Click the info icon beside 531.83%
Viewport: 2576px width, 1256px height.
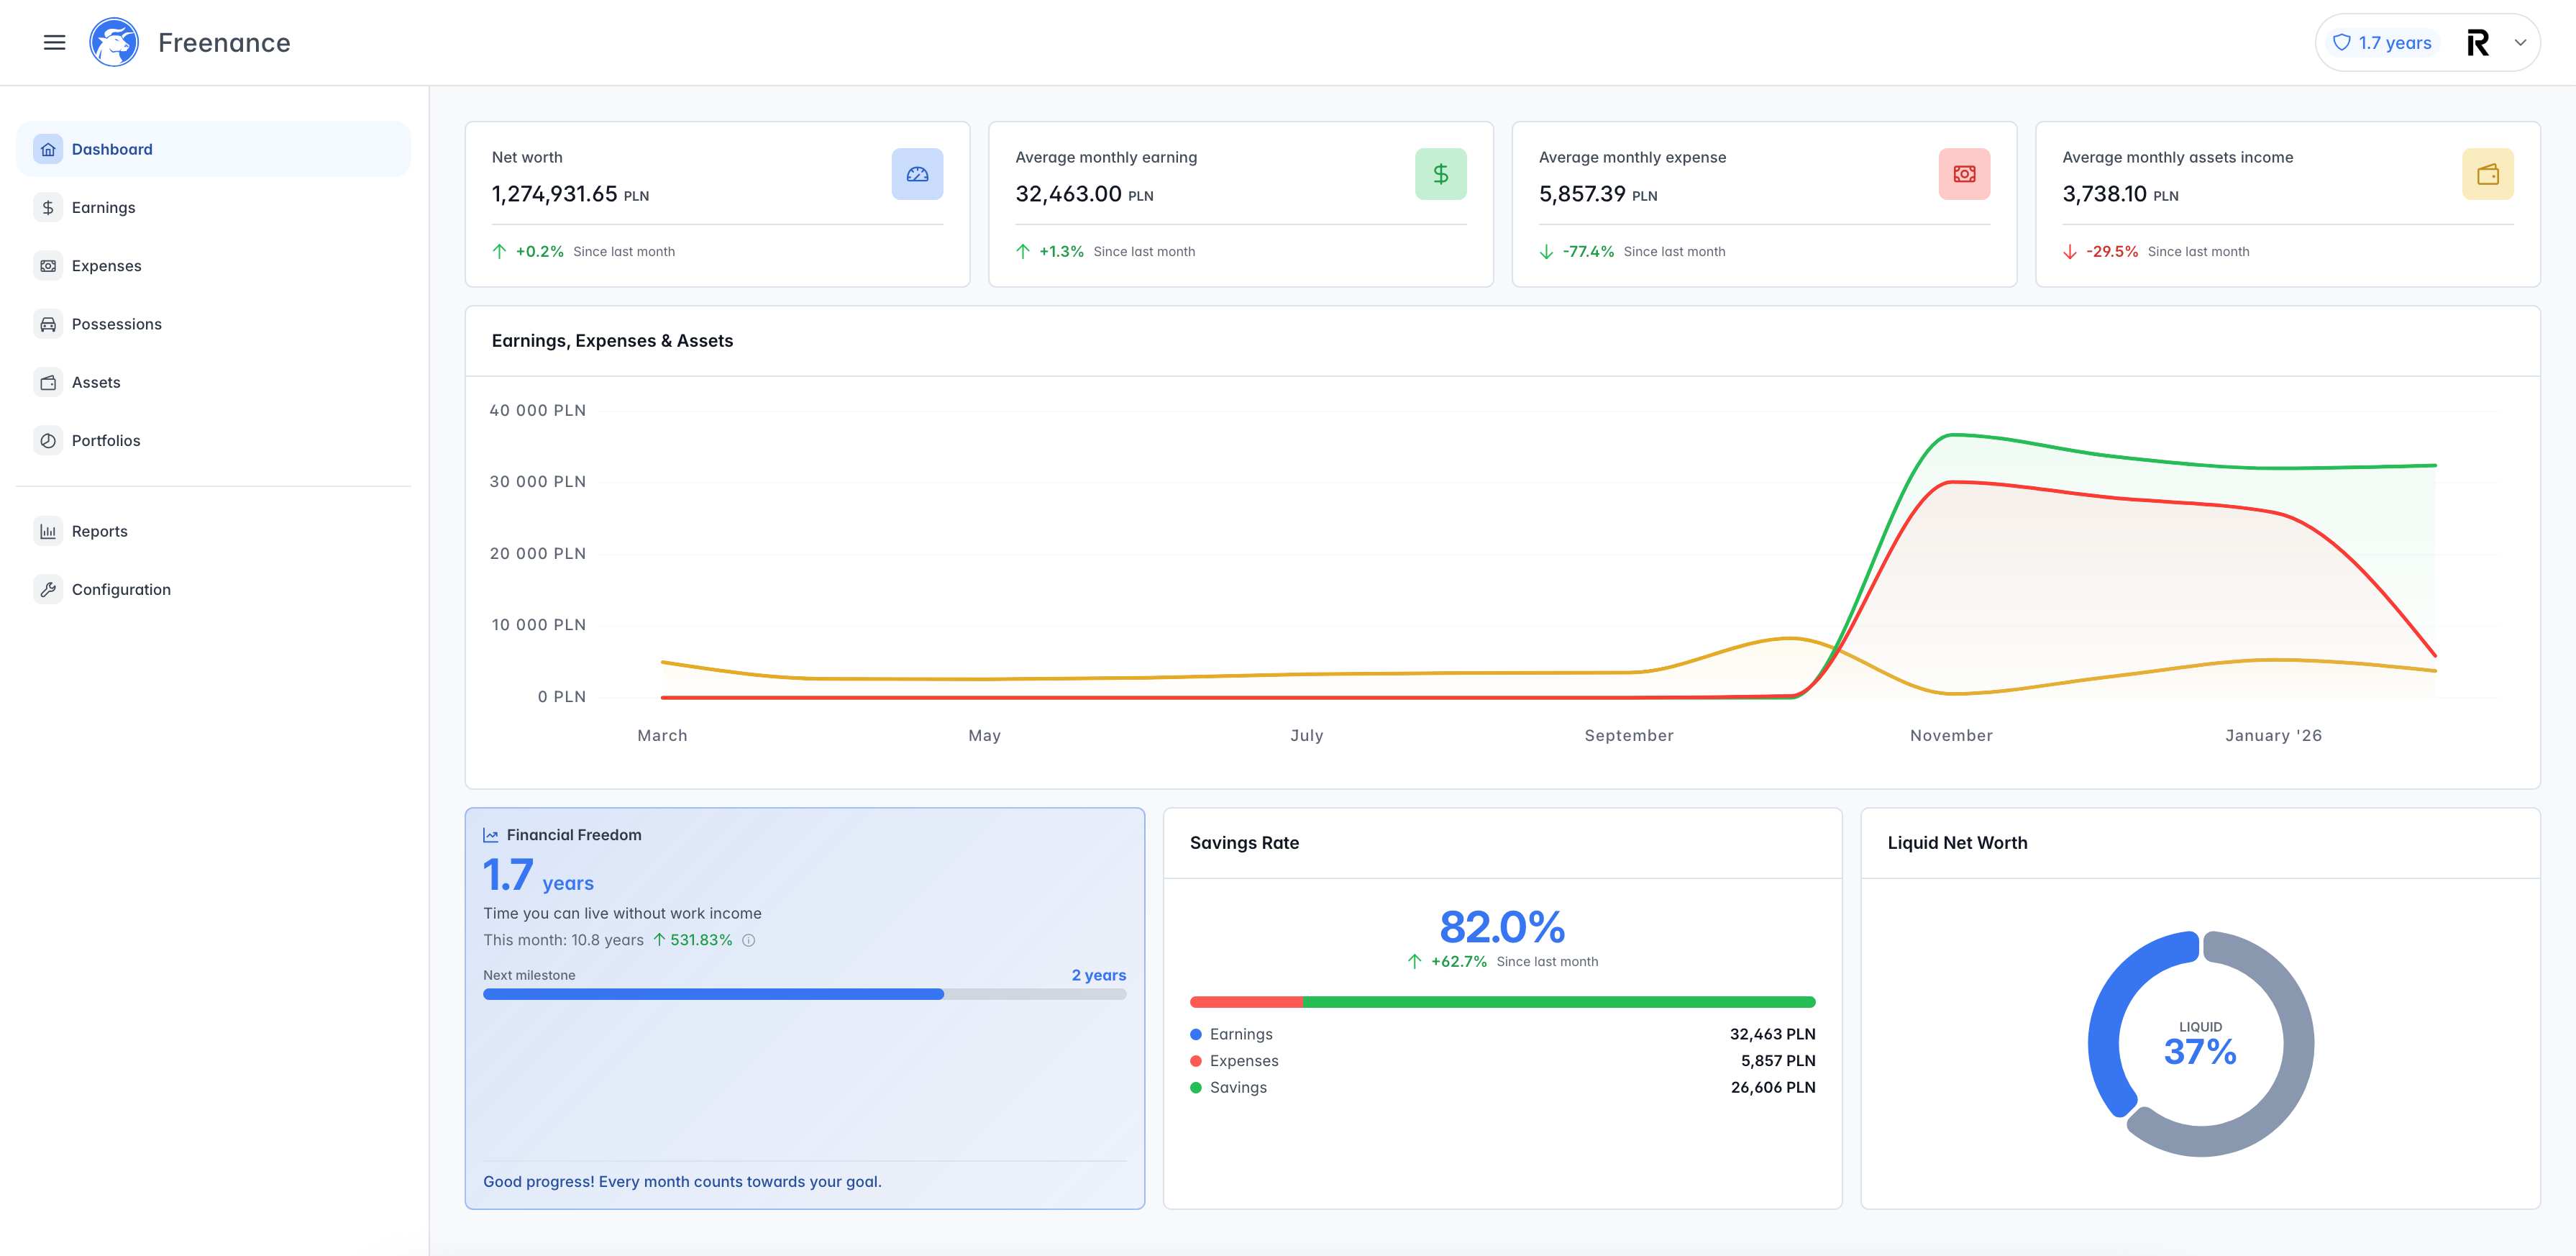point(748,940)
